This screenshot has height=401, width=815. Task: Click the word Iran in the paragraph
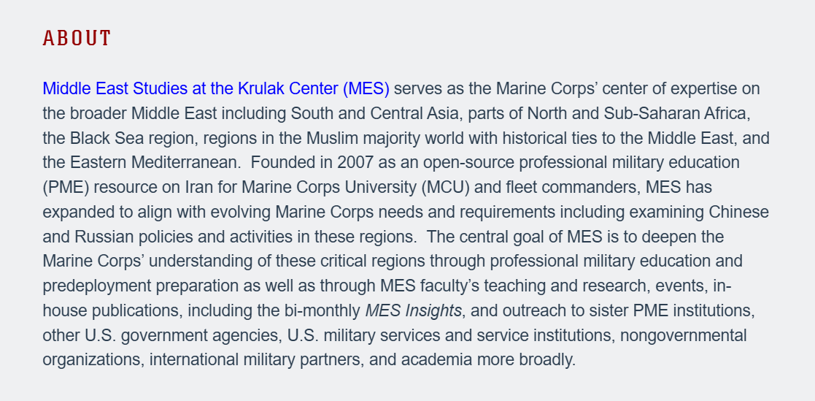click(x=199, y=187)
